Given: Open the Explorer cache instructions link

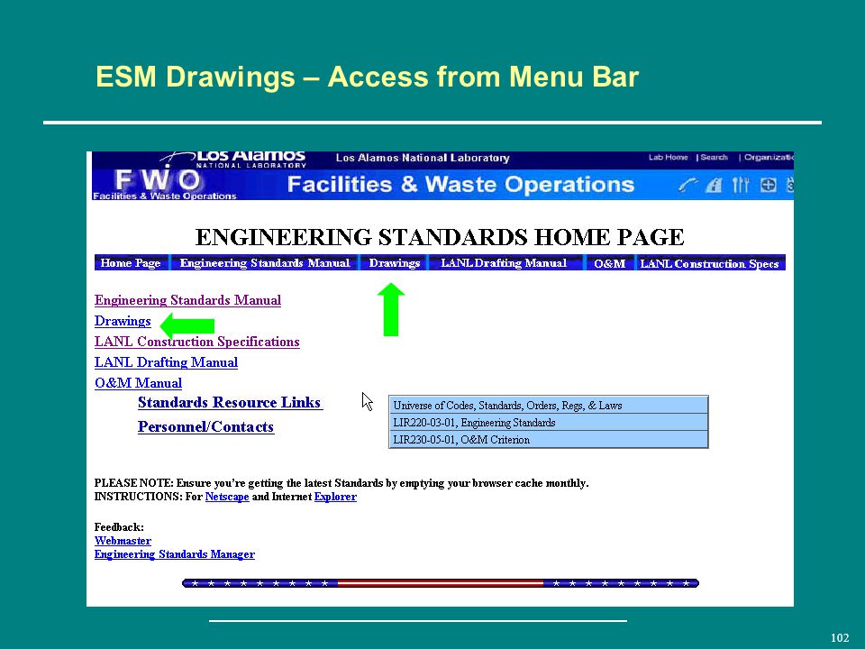Looking at the screenshot, I should coord(335,497).
